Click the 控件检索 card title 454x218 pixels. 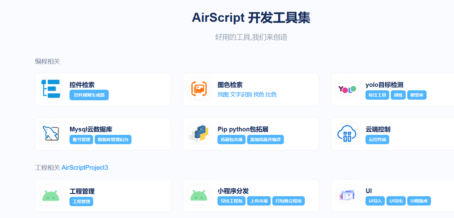tap(82, 85)
